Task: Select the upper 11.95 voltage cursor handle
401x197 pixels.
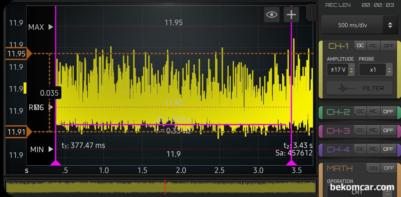Action: (18, 54)
